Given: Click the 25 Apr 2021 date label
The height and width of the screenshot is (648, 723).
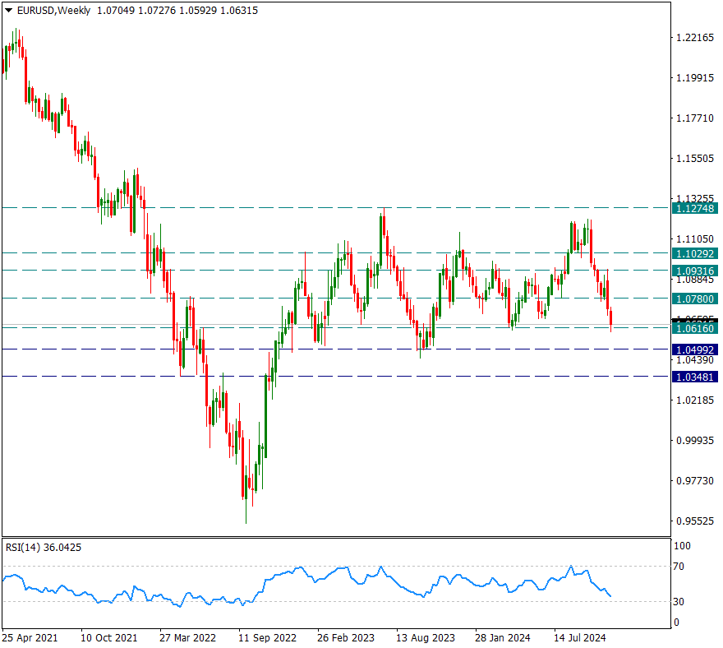Looking at the screenshot, I should (30, 637).
